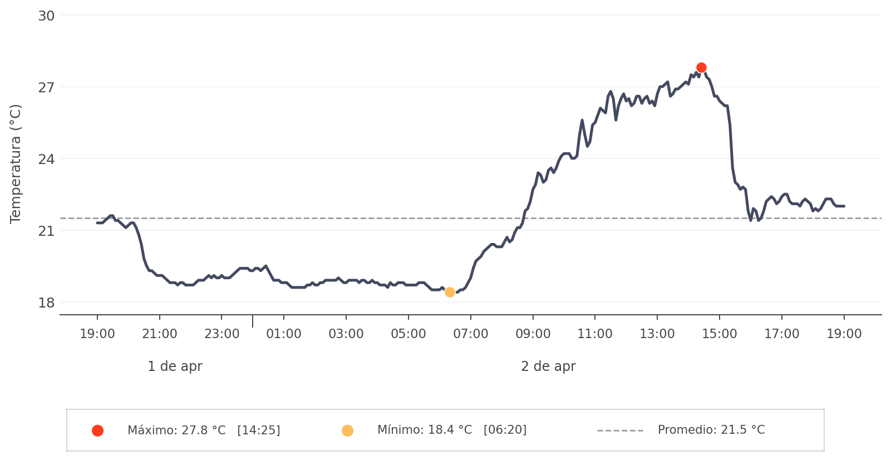Click the dashed line sample in the legend
Image resolution: width=891 pixels, height=461 pixels.
pos(620,430)
